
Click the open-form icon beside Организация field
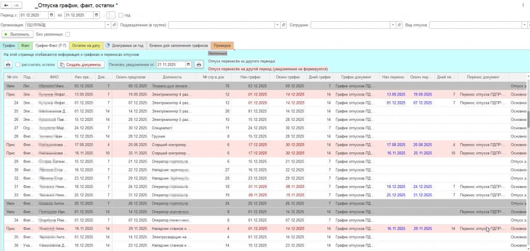tap(114, 24)
